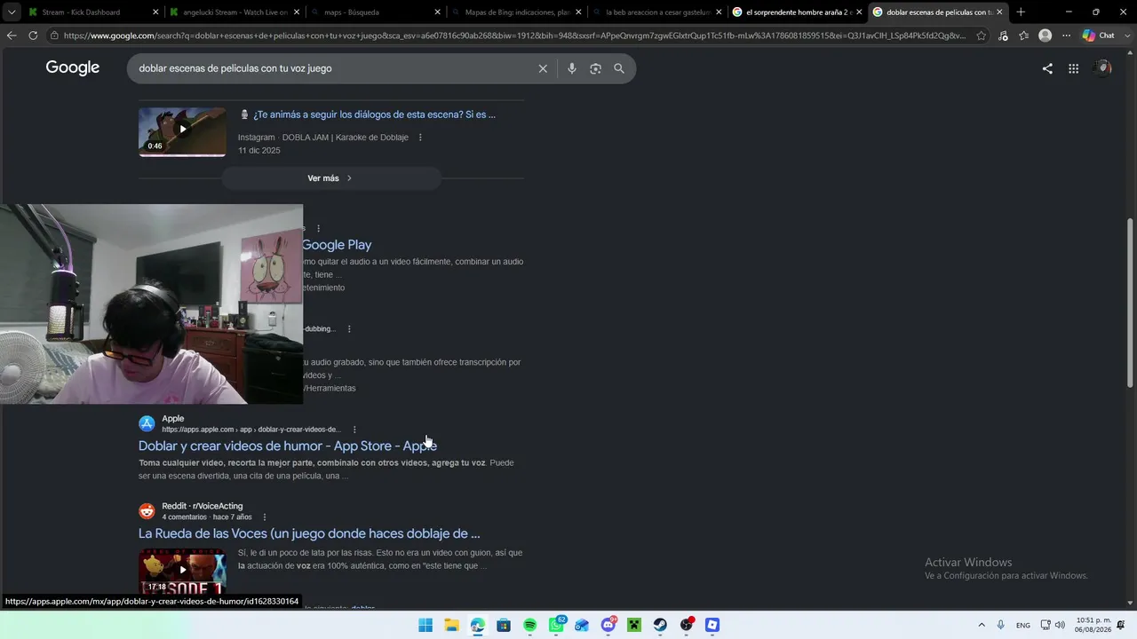Open Microsoft Store from the taskbar

coord(504,625)
